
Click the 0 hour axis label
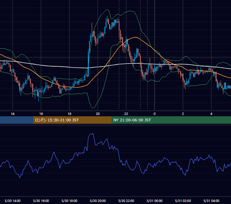[x=155, y=114]
